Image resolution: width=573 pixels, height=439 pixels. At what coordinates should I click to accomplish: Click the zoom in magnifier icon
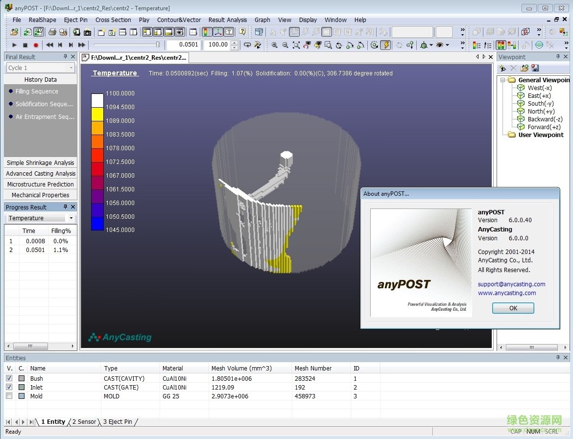tap(274, 45)
